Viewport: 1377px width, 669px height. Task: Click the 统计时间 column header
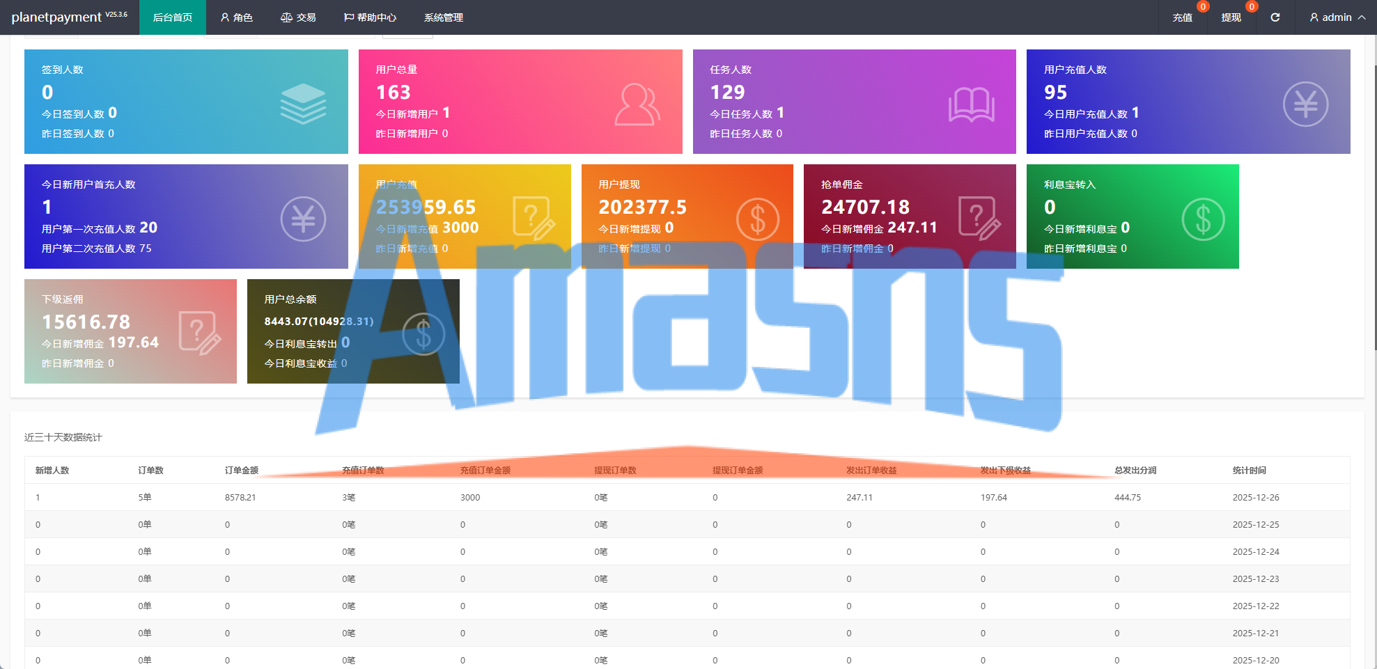[x=1250, y=471]
